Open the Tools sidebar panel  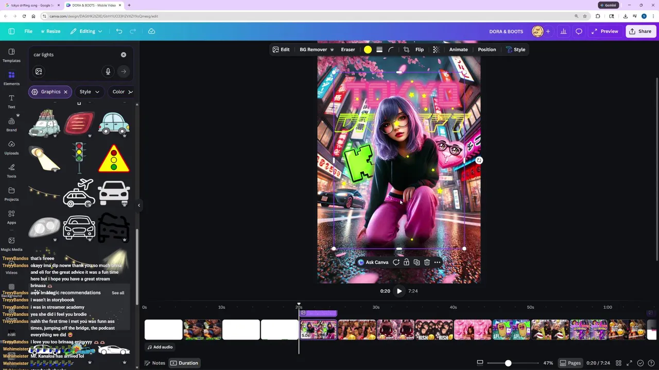[x=11, y=171]
